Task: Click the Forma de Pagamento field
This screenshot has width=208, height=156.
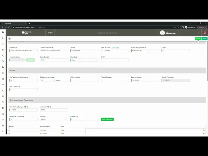Action: tap(145, 51)
